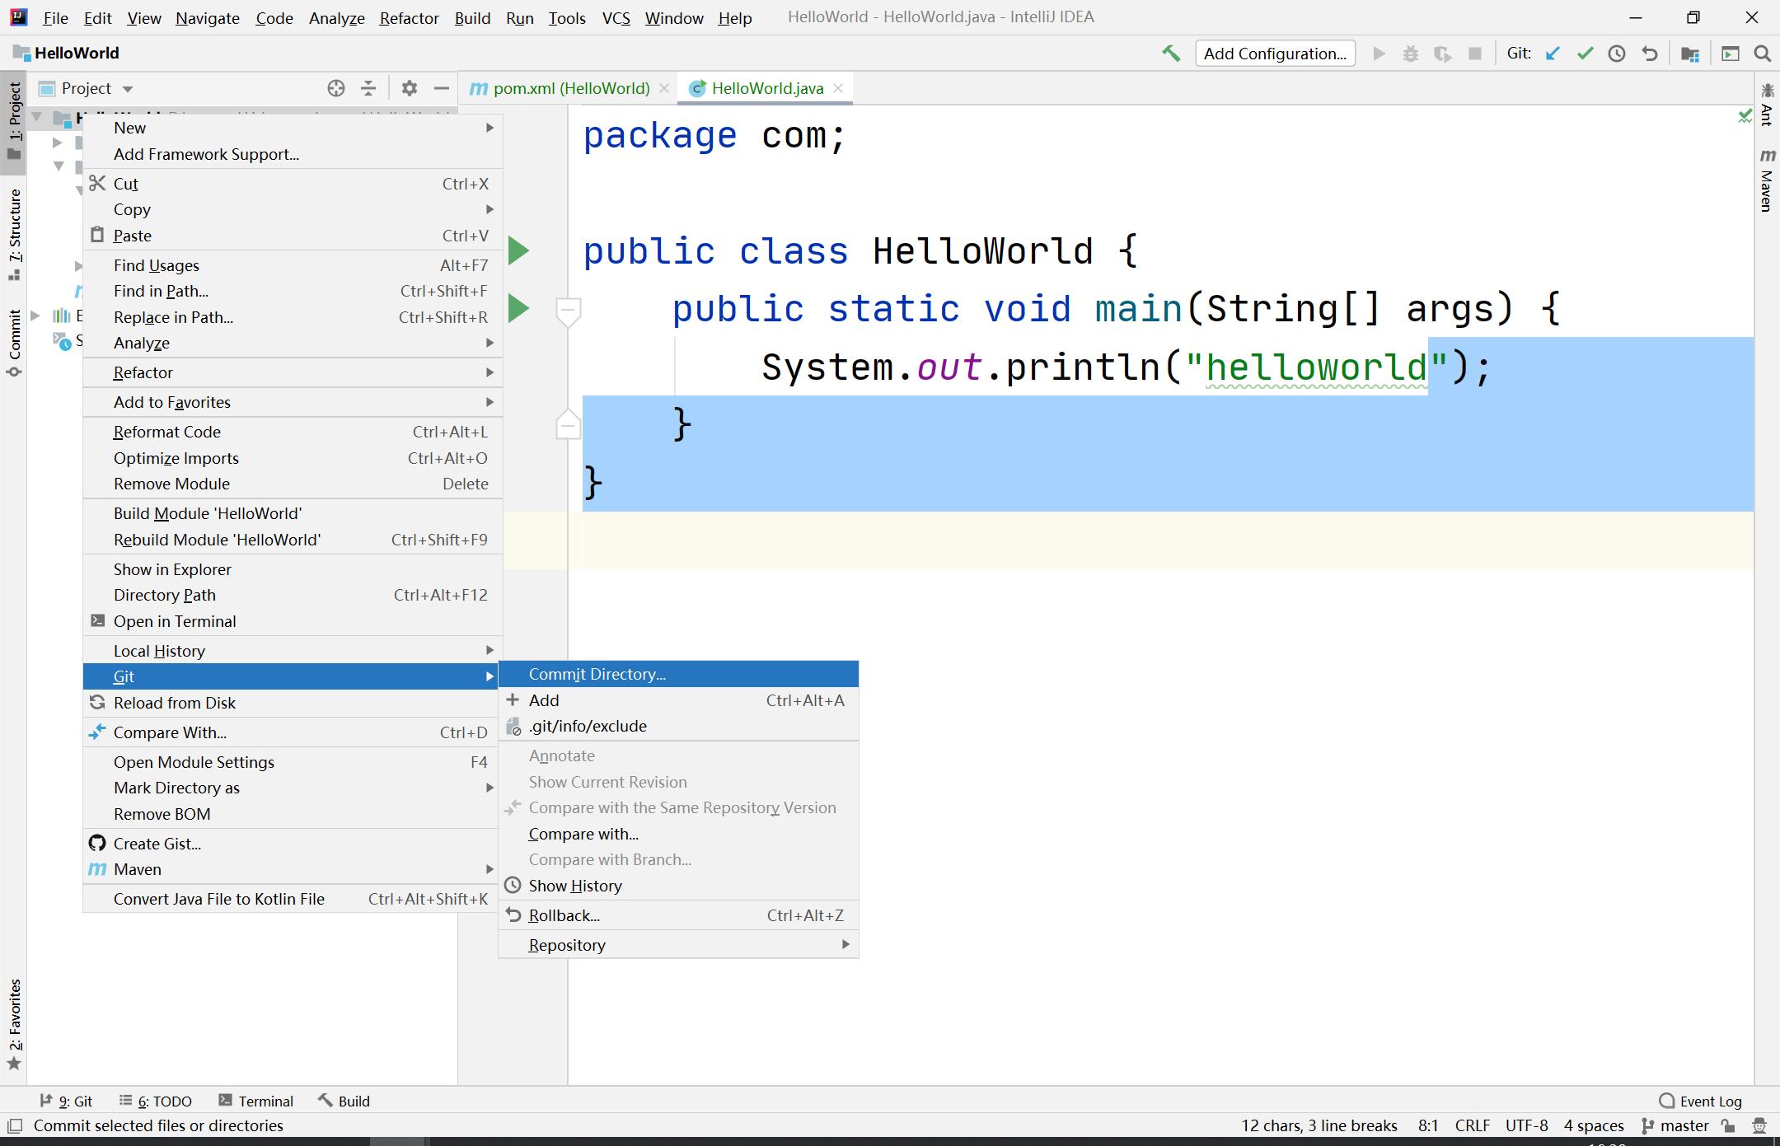
Task: Select Open in Terminal menu item
Action: (293, 621)
